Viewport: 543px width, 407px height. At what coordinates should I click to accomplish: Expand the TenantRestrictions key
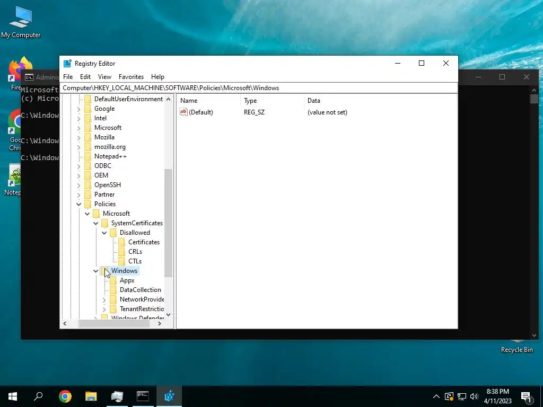tap(104, 309)
